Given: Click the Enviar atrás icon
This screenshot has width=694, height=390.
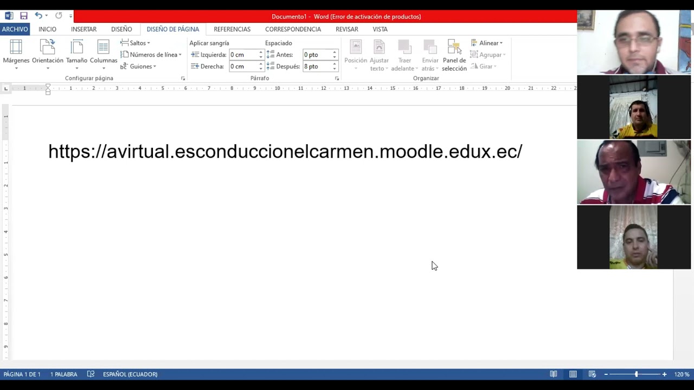Looking at the screenshot, I should pos(430,54).
